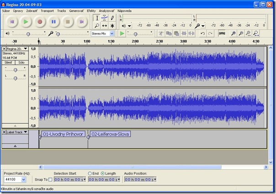This screenshot has width=276, height=194.
Task: Click the input microphone meter icon
Action: [x=197, y=26]
